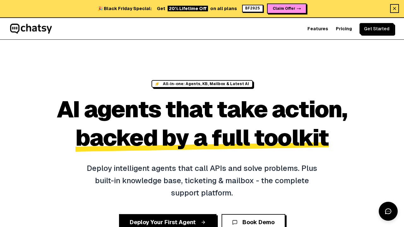Click the yellow-underlined "backed by a full toolkit" text
This screenshot has height=227, width=404.
click(x=202, y=138)
